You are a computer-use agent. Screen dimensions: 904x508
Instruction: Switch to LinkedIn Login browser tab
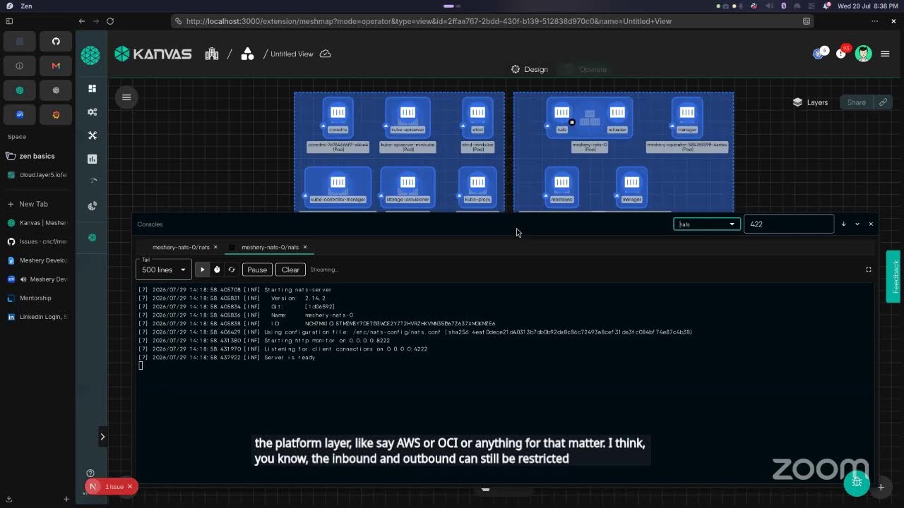tap(37, 317)
